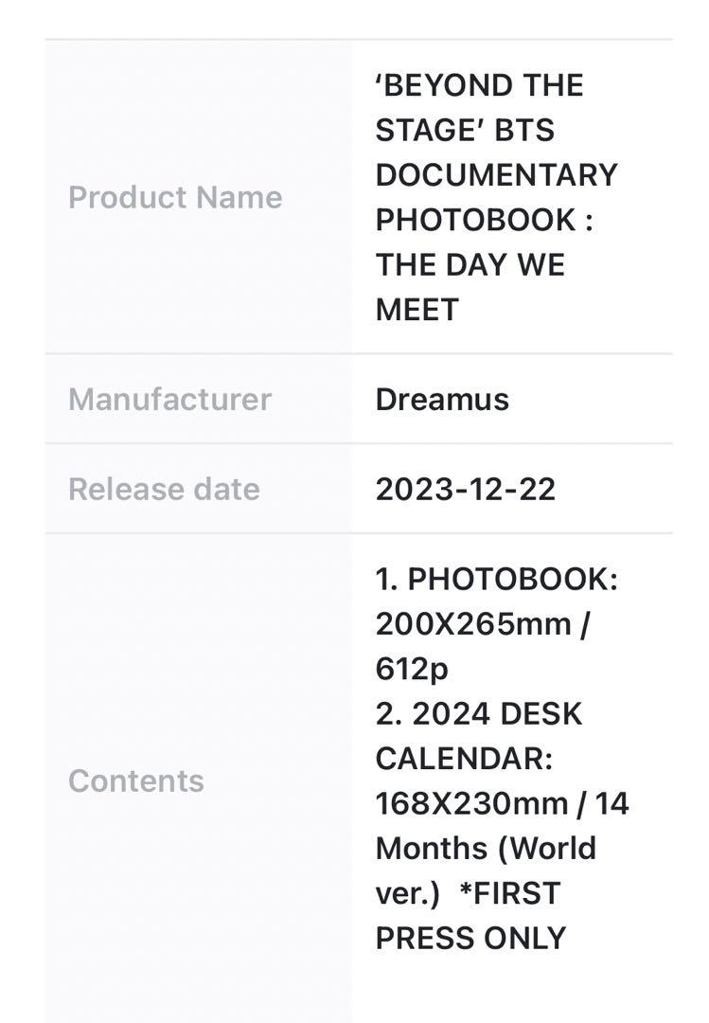Click THE DAY WE text line
The image size is (709, 1023).
[x=470, y=265]
